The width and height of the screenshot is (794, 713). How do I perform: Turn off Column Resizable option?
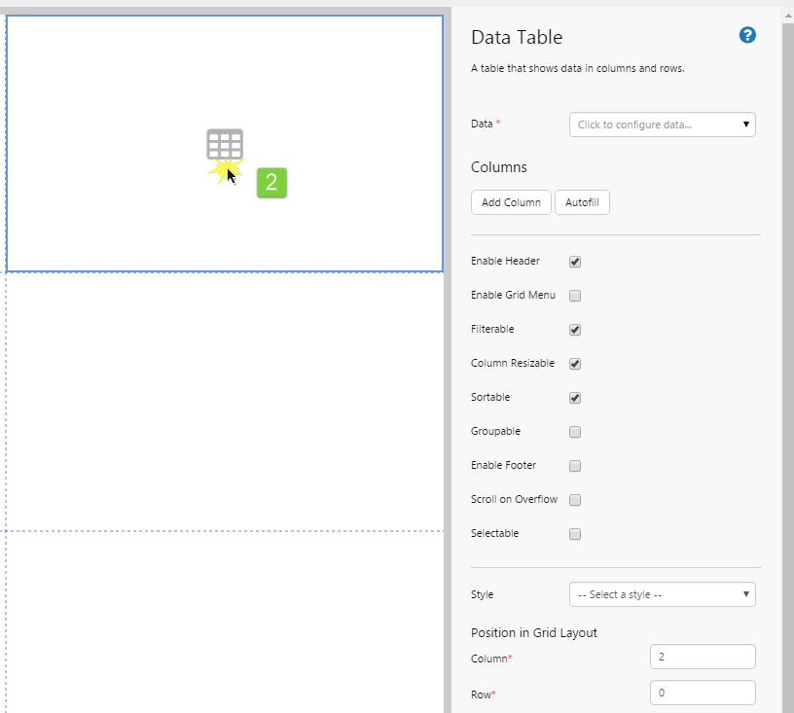(575, 364)
